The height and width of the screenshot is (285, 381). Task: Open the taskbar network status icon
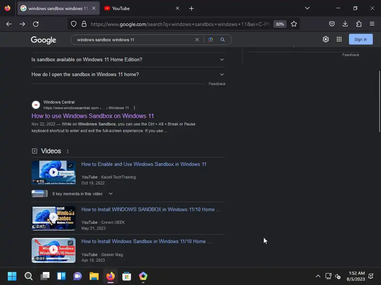(328, 276)
